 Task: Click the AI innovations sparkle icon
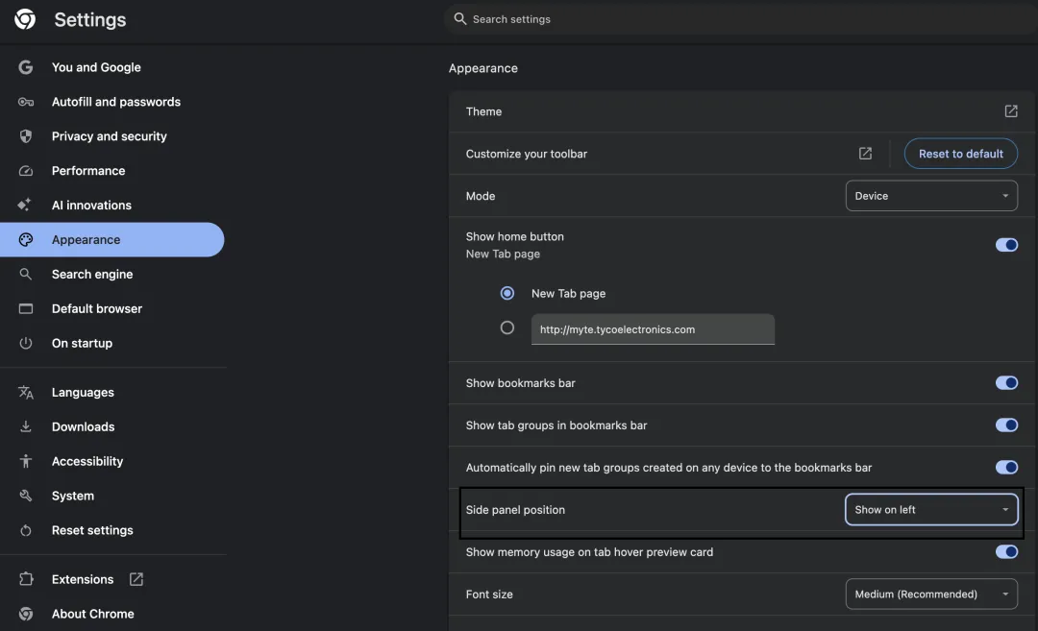pos(26,206)
